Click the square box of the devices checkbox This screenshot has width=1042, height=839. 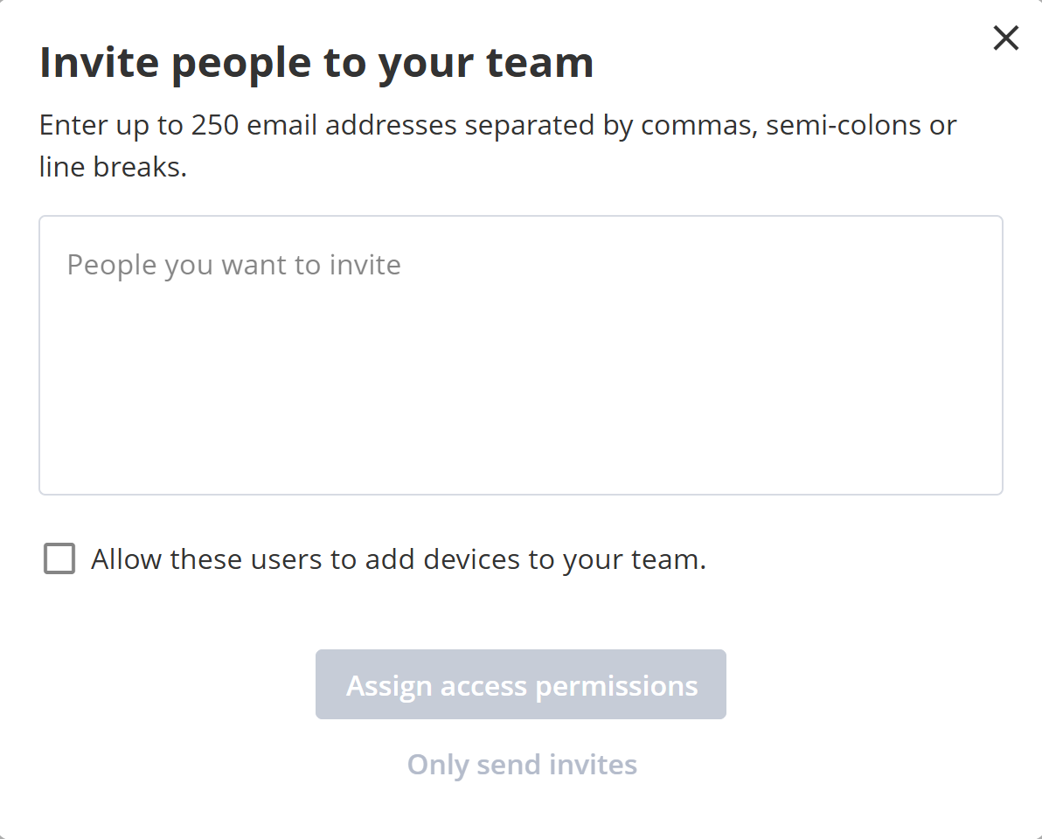pos(59,558)
